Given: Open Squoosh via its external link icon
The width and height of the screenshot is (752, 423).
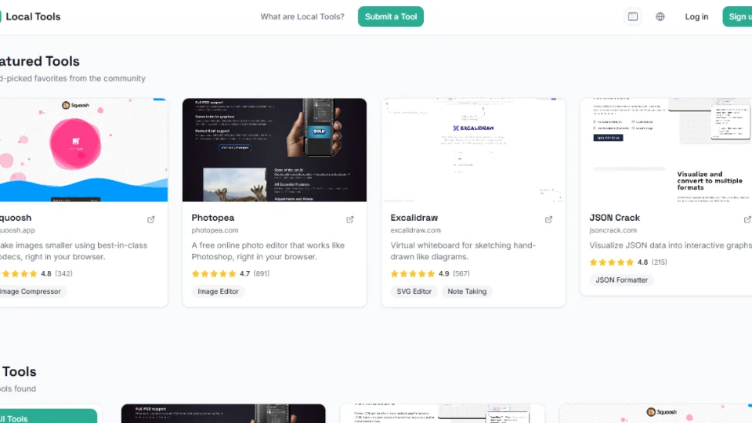Looking at the screenshot, I should 151,219.
